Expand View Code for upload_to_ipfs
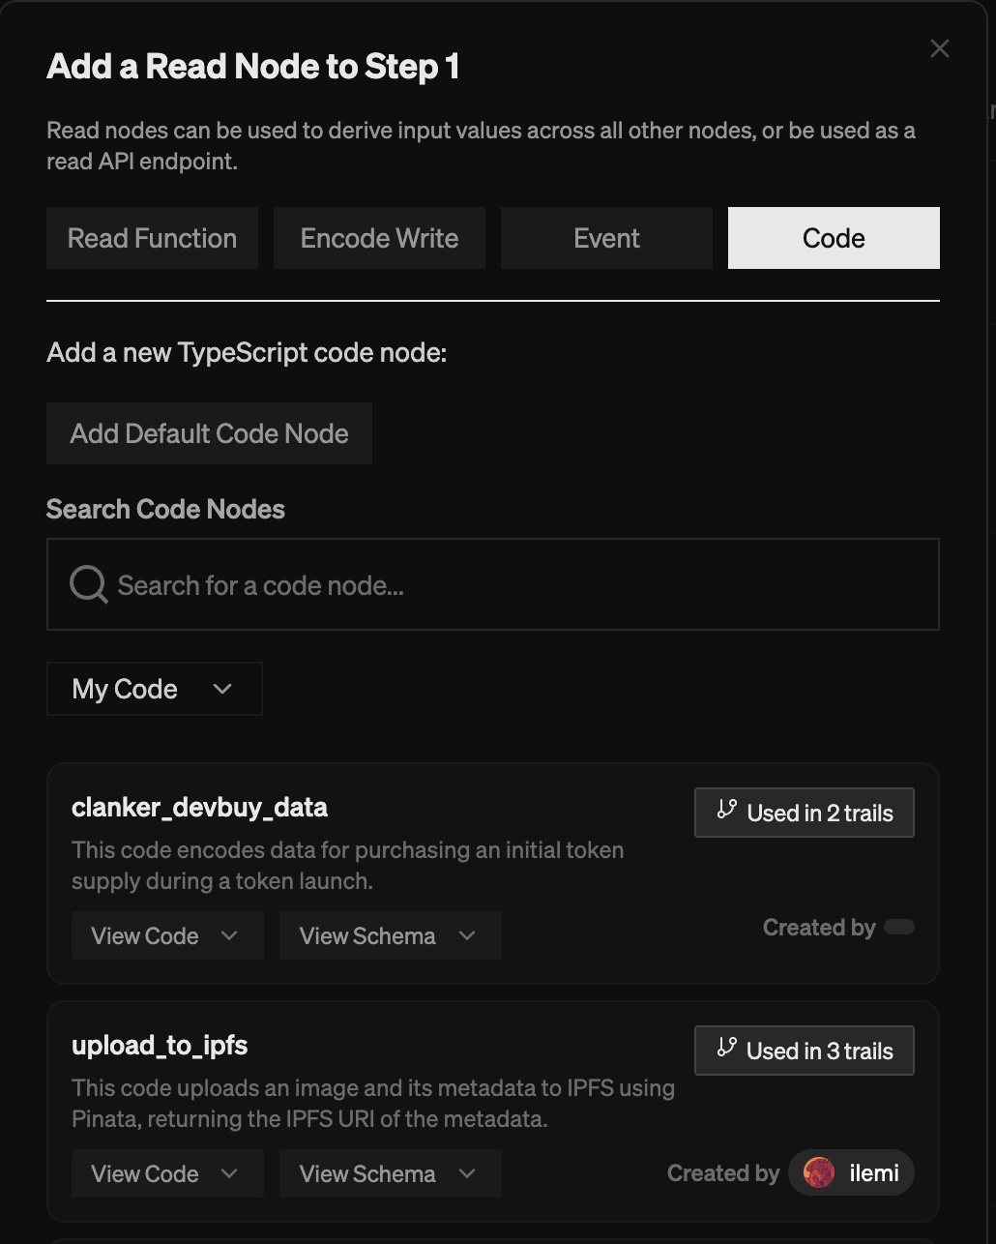 pyautogui.click(x=166, y=1173)
